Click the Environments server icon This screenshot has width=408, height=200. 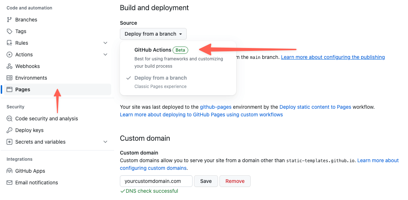click(x=9, y=78)
